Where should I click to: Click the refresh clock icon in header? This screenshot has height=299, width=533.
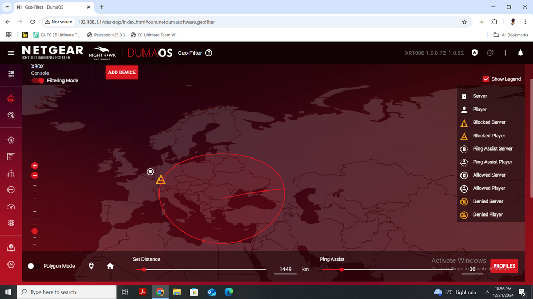point(490,53)
